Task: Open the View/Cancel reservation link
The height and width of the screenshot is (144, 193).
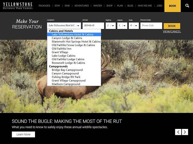Action: 172,32
